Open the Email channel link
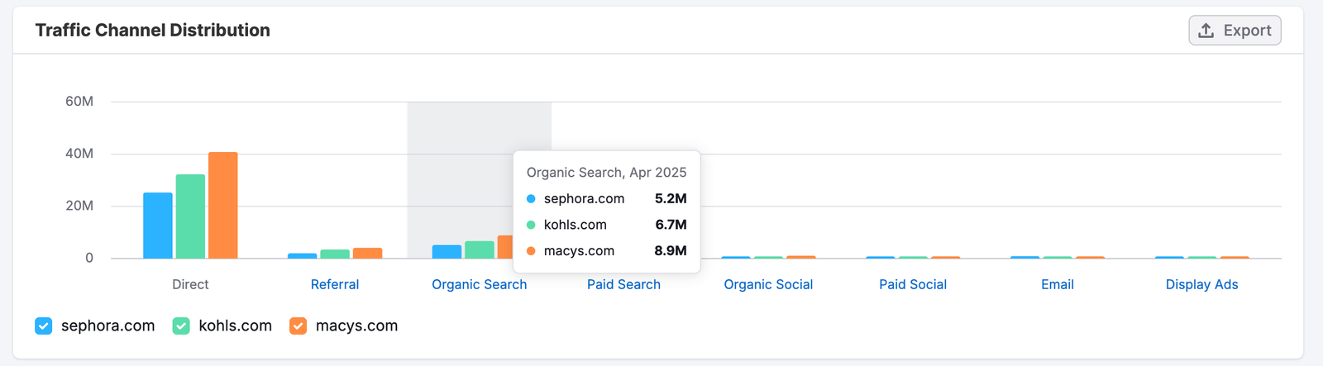 pyautogui.click(x=1058, y=284)
